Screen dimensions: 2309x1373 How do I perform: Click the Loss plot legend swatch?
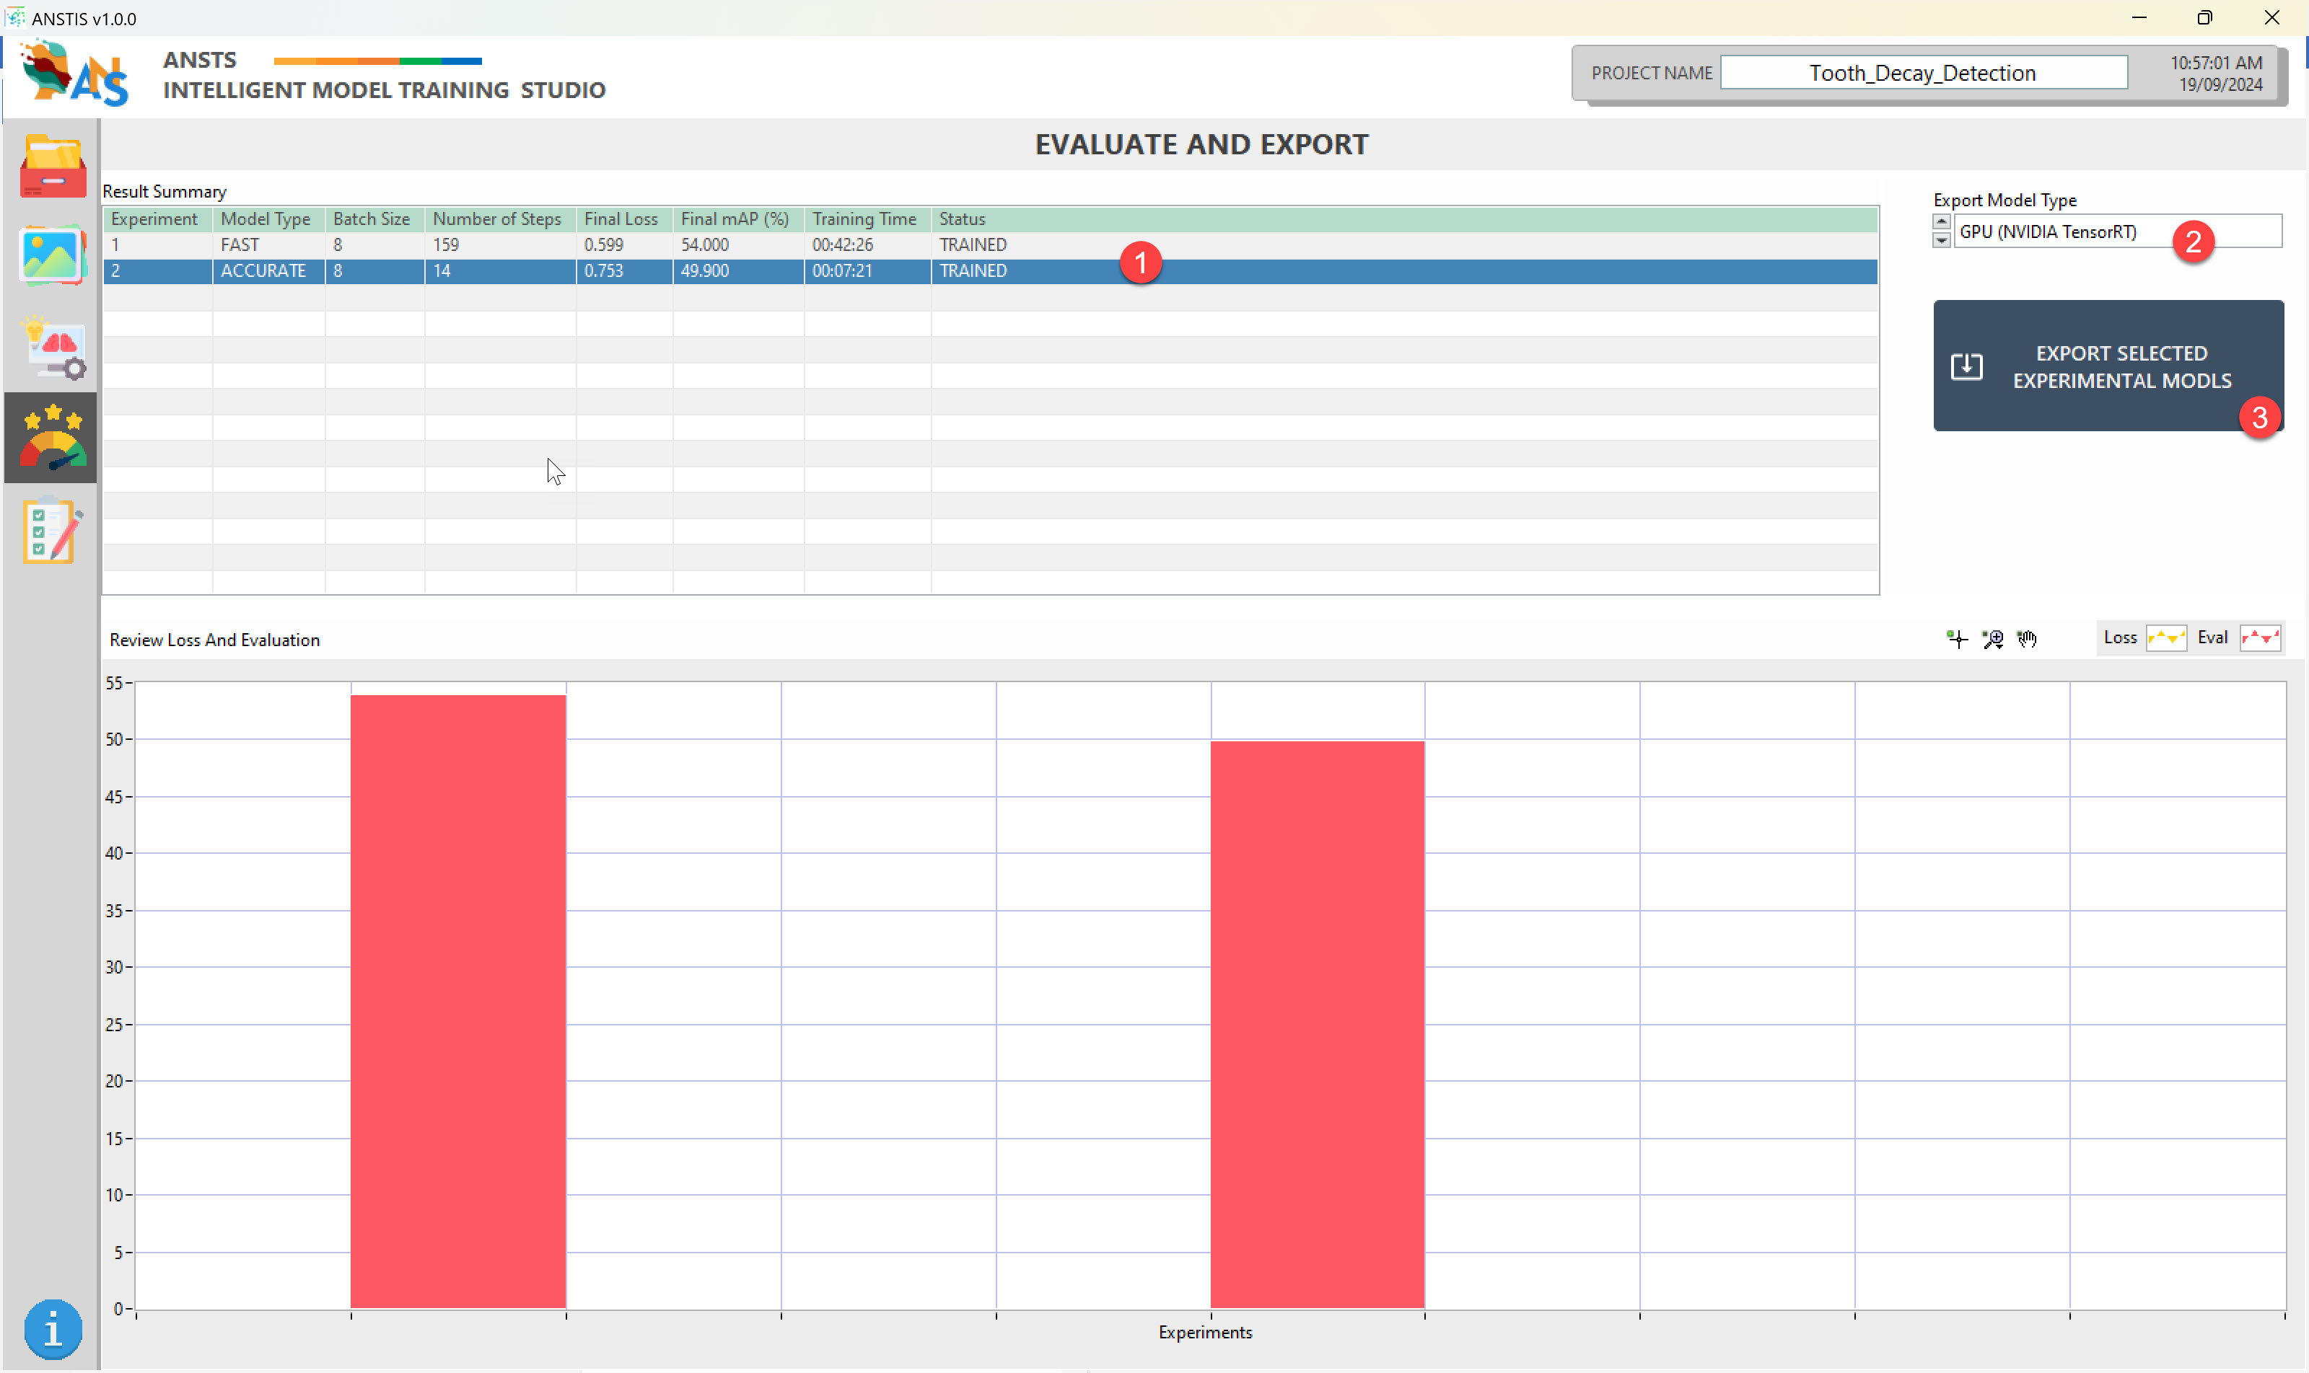[x=2166, y=637]
